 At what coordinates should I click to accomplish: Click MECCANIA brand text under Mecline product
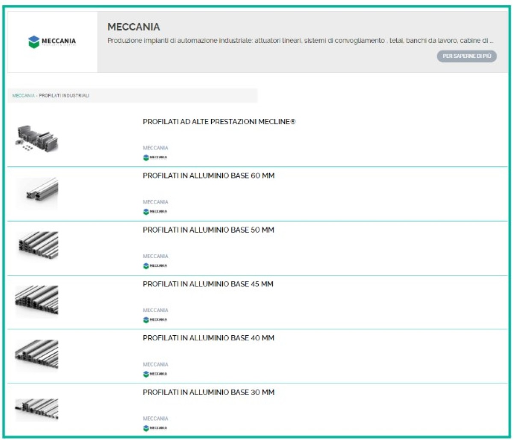click(x=156, y=148)
